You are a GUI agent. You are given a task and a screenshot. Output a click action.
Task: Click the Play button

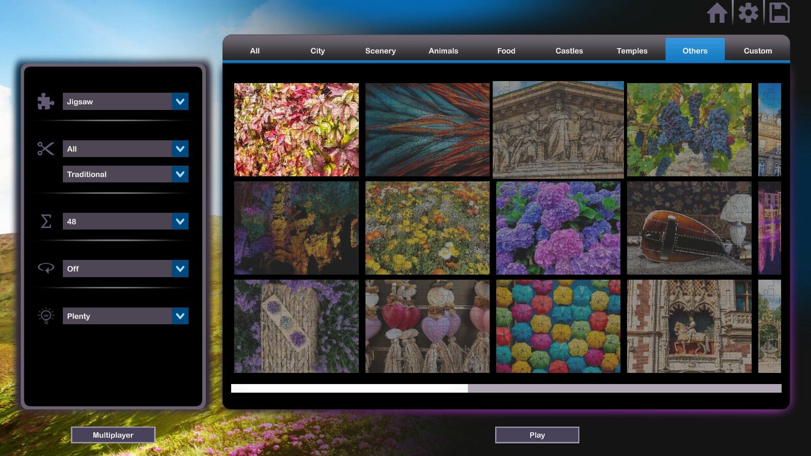537,435
